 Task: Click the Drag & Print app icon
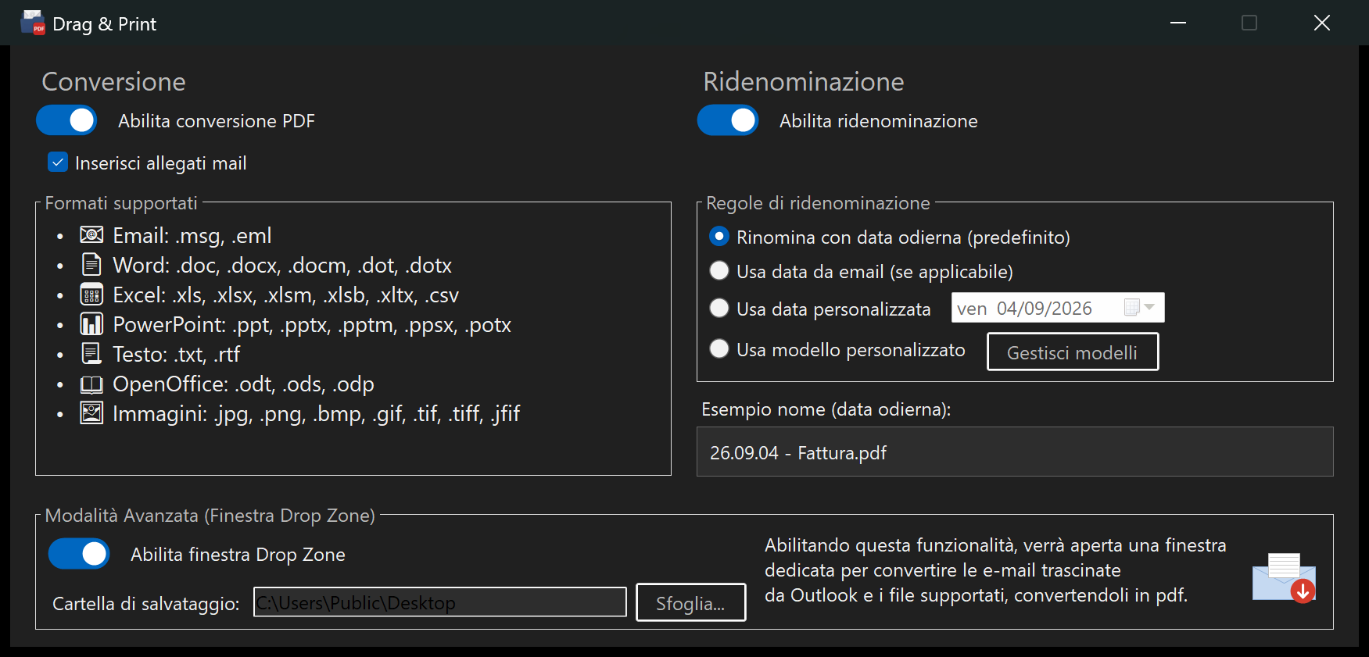pos(33,23)
